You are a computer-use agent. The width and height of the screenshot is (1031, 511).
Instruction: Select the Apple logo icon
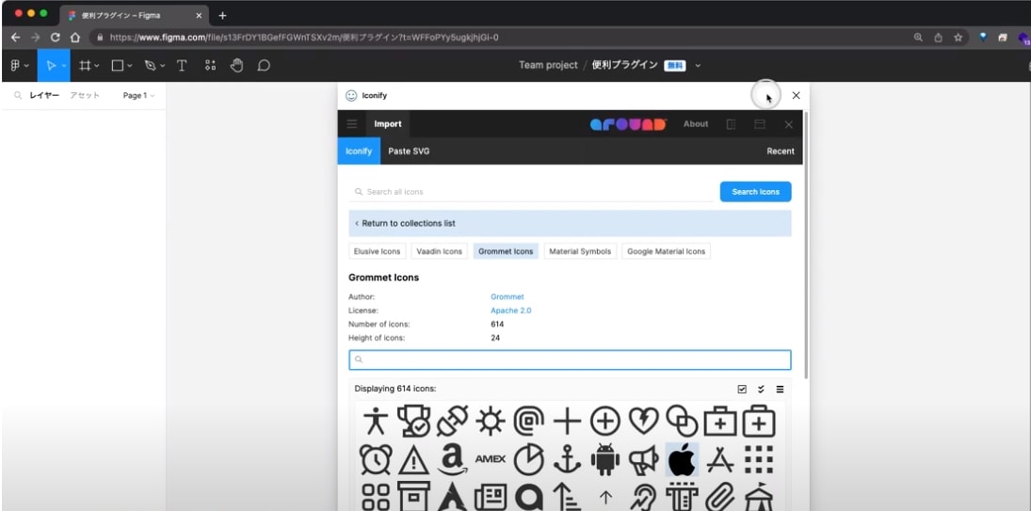[682, 459]
